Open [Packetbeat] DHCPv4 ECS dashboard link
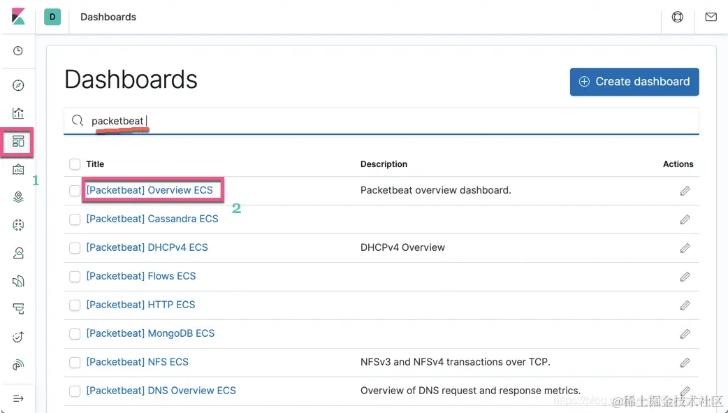This screenshot has height=413, width=728. (147, 247)
